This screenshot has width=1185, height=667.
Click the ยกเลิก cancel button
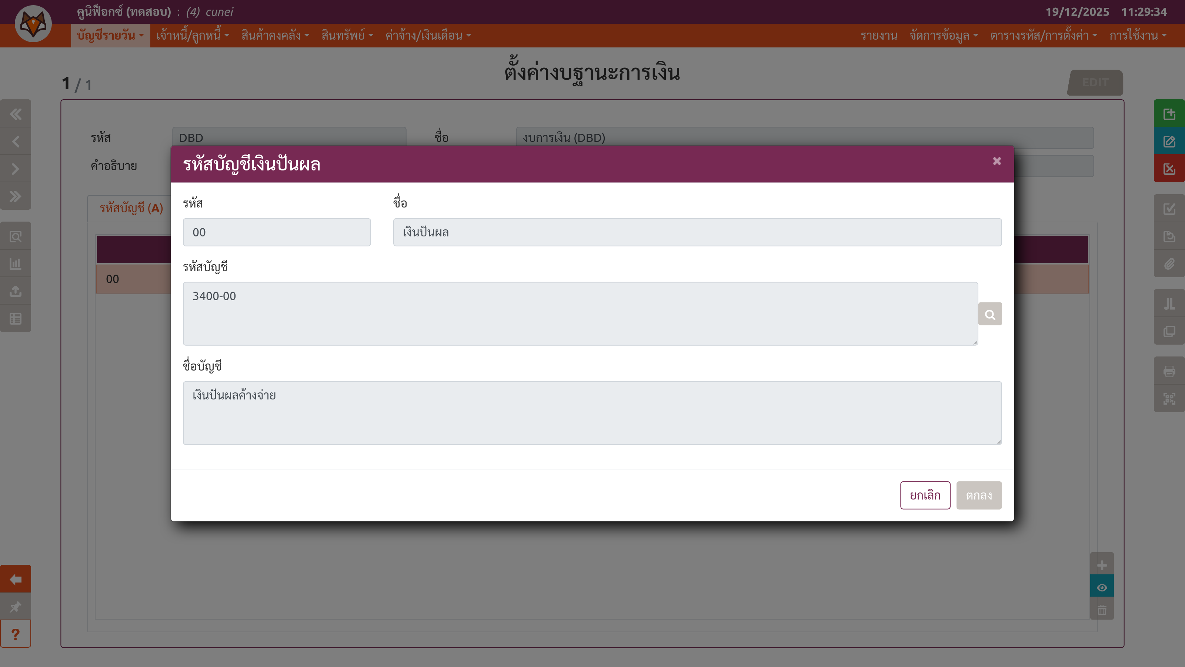tap(925, 495)
